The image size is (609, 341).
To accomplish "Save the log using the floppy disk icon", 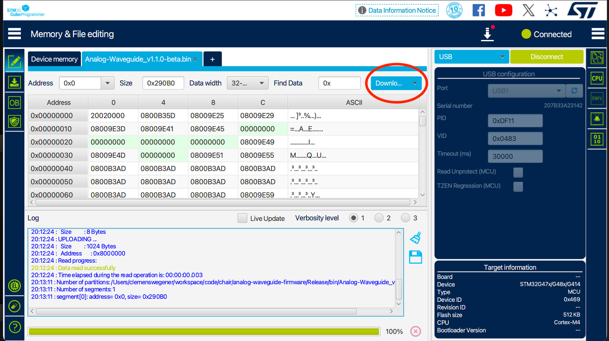I will (416, 257).
